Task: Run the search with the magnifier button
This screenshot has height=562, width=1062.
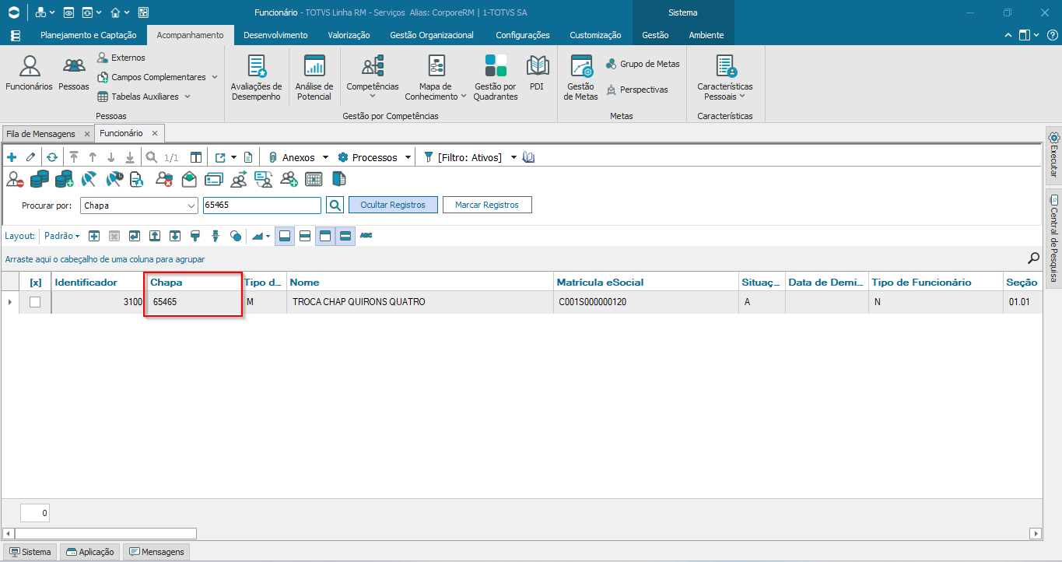Action: (335, 205)
